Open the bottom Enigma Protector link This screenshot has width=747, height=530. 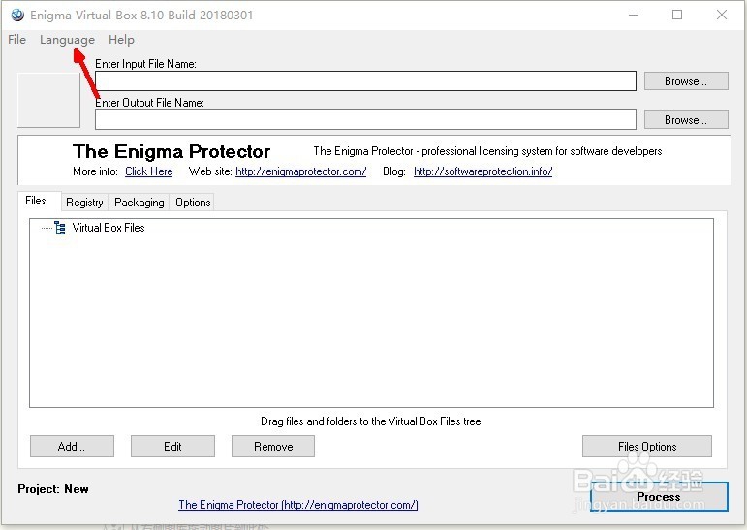pyautogui.click(x=298, y=504)
